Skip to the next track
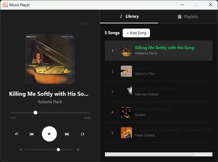 coord(67,134)
